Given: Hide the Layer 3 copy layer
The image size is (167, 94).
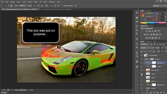Looking at the screenshot, I should click(141, 70).
